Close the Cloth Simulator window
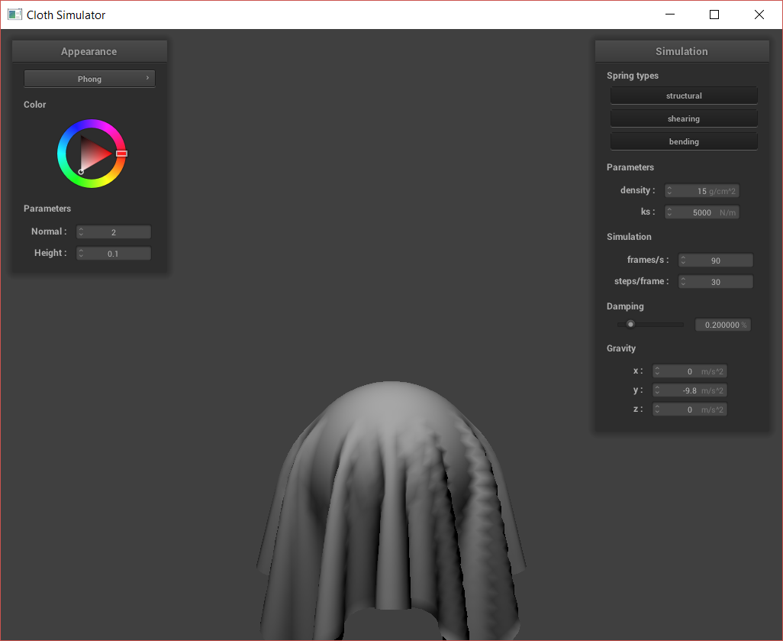This screenshot has width=783, height=641. (759, 15)
